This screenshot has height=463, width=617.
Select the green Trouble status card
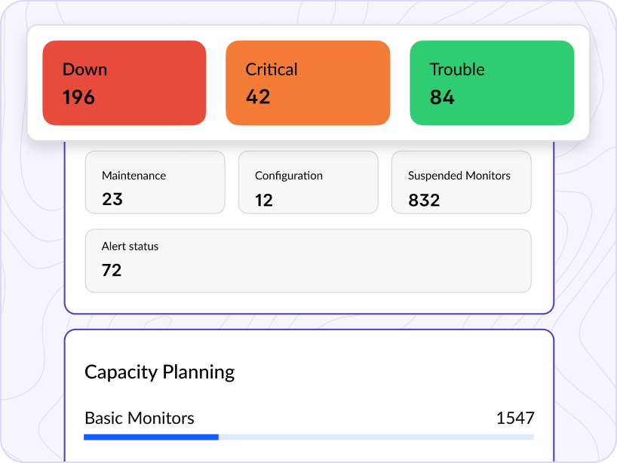pyautogui.click(x=492, y=82)
